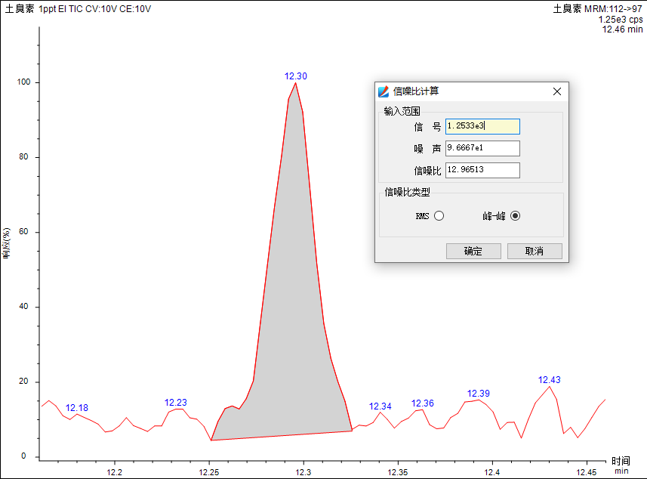The height and width of the screenshot is (479, 647).
Task: Select the RMS radio button
Action: 439,215
